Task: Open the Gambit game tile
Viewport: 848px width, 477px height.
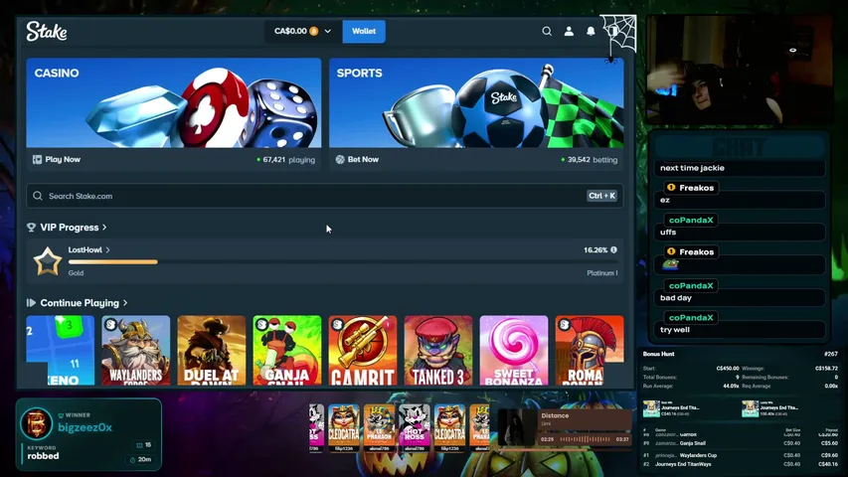Action: coord(363,351)
